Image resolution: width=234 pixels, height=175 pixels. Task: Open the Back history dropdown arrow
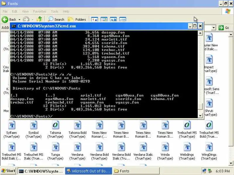(x=19, y=20)
